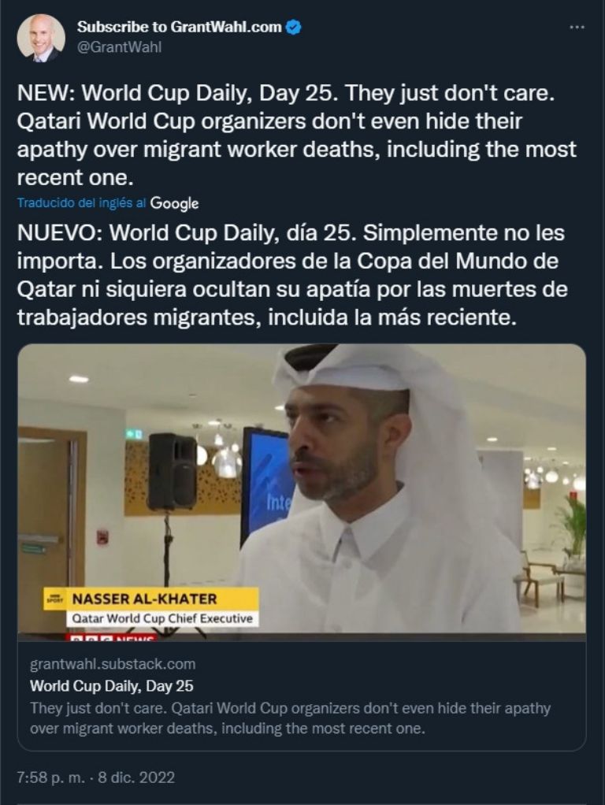Click the 'Traducido del inglés al' translation label
The image size is (605, 805).
pyautogui.click(x=82, y=202)
